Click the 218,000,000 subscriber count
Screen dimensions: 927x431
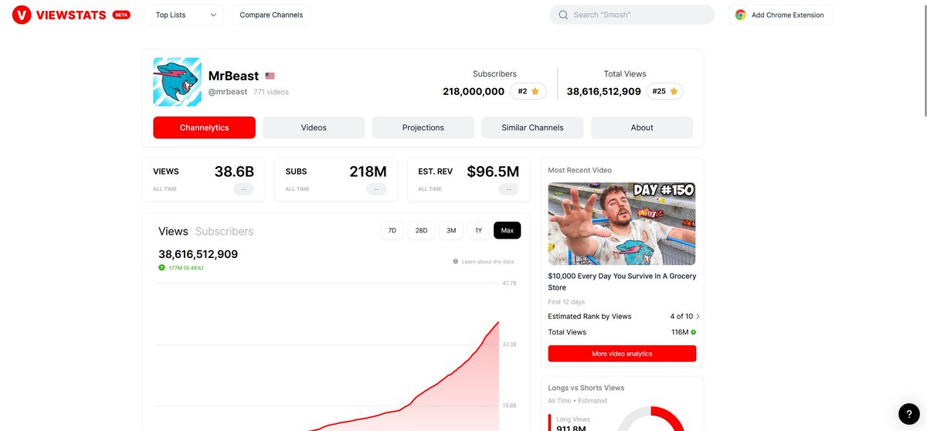474,91
